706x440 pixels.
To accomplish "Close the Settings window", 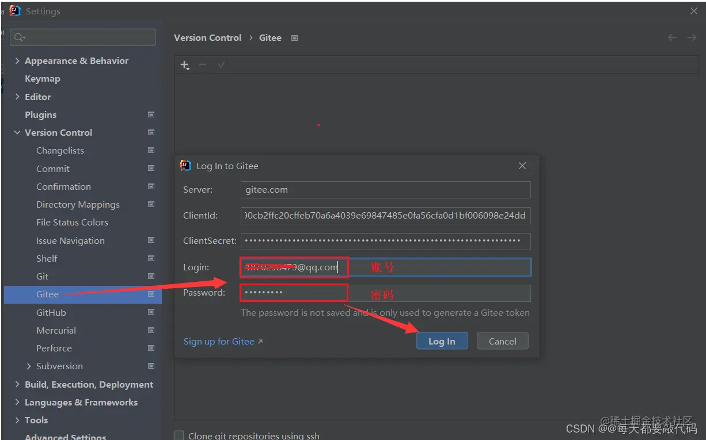I will (693, 11).
